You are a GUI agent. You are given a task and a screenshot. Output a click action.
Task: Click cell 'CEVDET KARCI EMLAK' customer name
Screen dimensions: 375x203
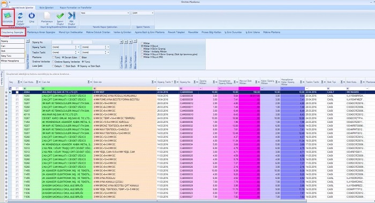[66, 118]
